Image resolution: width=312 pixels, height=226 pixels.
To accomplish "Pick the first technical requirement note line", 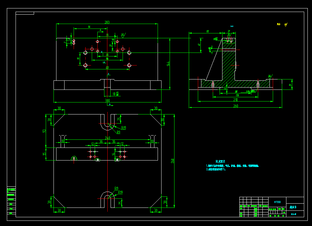I will (232, 166).
